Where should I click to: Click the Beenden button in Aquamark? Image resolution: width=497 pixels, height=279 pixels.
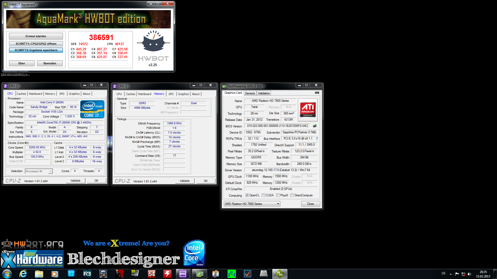[x=50, y=63]
